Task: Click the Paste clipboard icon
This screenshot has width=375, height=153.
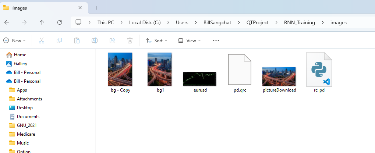Action: (x=77, y=40)
